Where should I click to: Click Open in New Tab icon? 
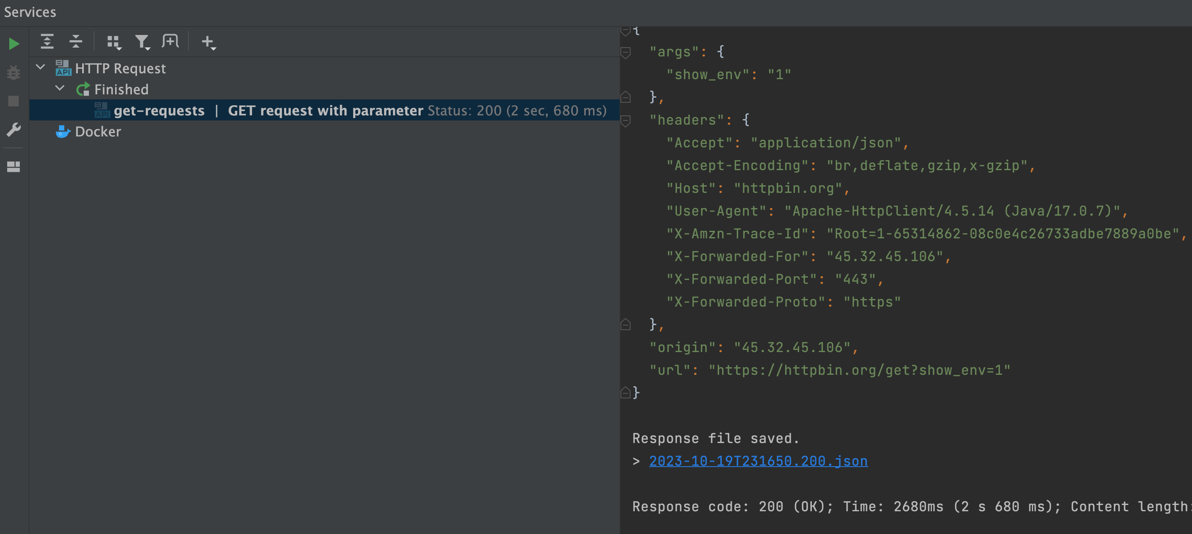click(170, 41)
